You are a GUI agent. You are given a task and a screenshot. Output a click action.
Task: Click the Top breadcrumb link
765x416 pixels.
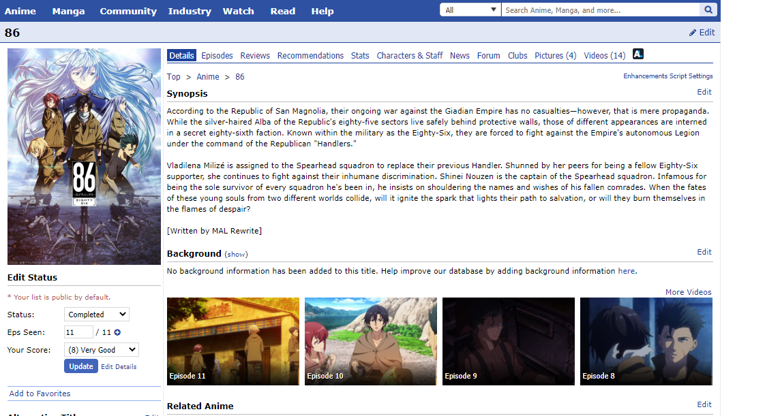(173, 77)
